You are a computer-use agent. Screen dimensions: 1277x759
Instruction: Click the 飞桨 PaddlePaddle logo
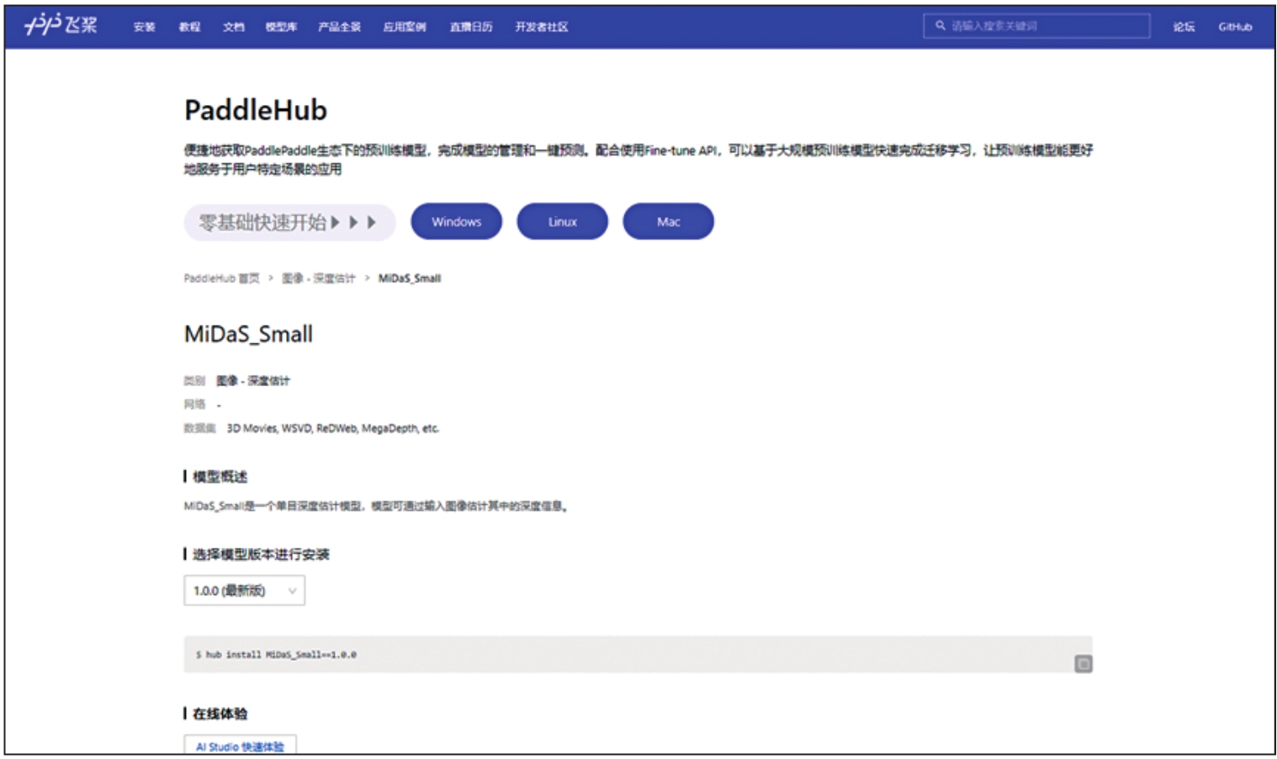pyautogui.click(x=61, y=25)
